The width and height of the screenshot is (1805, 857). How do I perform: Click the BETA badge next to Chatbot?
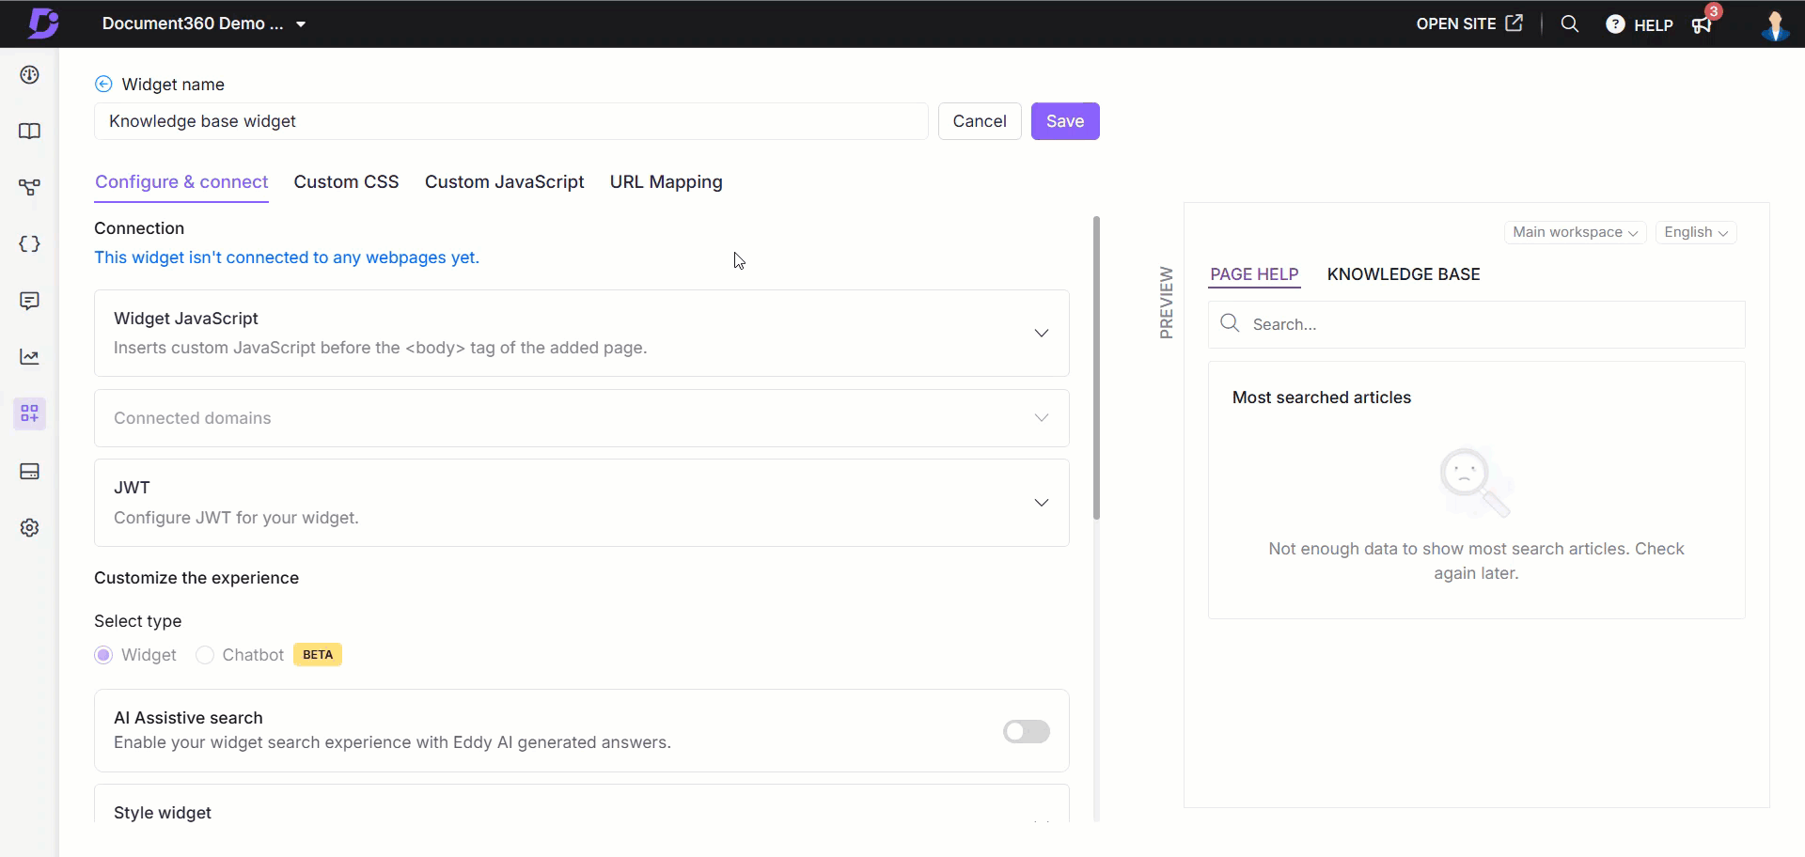point(318,655)
